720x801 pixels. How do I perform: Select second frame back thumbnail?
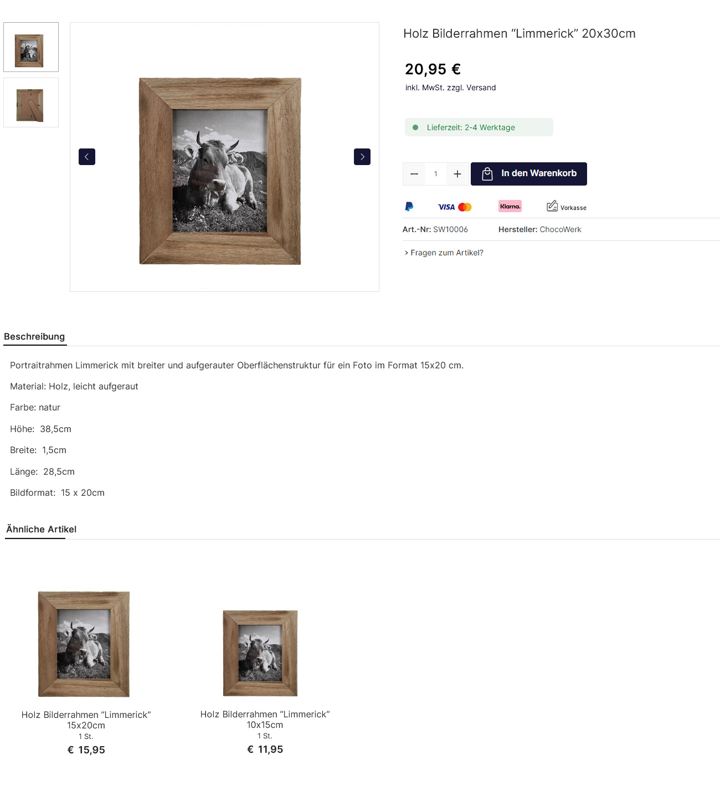point(31,102)
